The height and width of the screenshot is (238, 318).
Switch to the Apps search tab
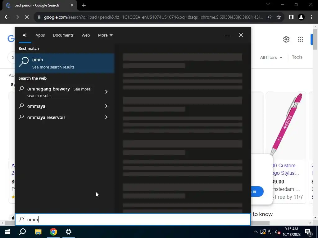(40, 35)
